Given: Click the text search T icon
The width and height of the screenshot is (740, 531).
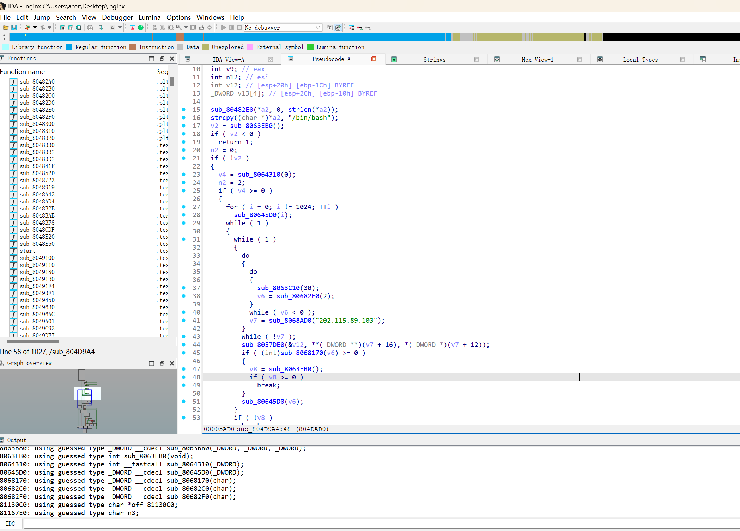Looking at the screenshot, I should [x=71, y=28].
